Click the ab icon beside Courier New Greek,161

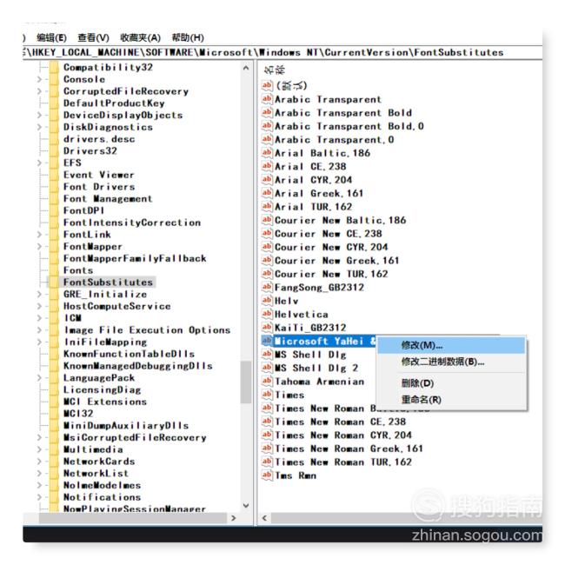[267, 260]
